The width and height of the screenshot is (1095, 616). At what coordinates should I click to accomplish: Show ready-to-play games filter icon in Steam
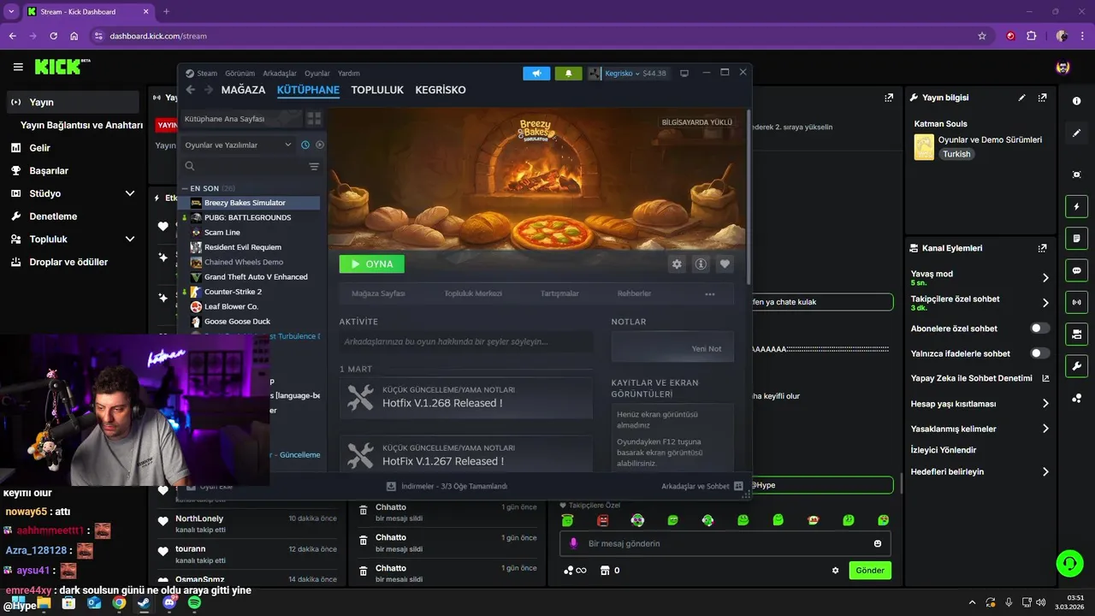(320, 145)
